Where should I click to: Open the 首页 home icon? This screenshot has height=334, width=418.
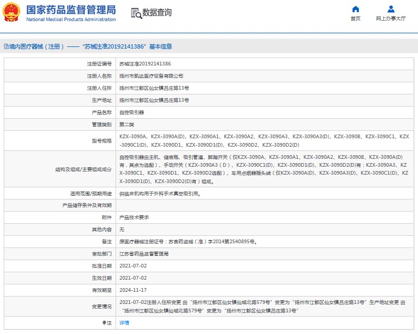pos(355,9)
